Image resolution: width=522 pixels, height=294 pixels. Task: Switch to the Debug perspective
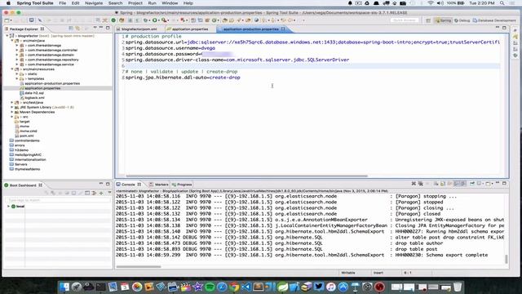[462, 20]
